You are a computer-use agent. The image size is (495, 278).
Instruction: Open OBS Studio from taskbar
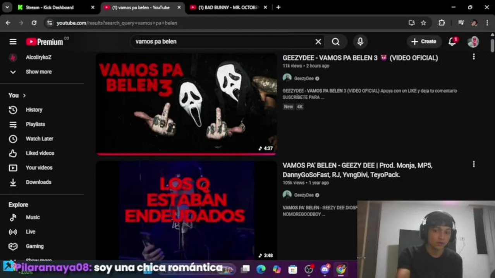click(x=309, y=269)
